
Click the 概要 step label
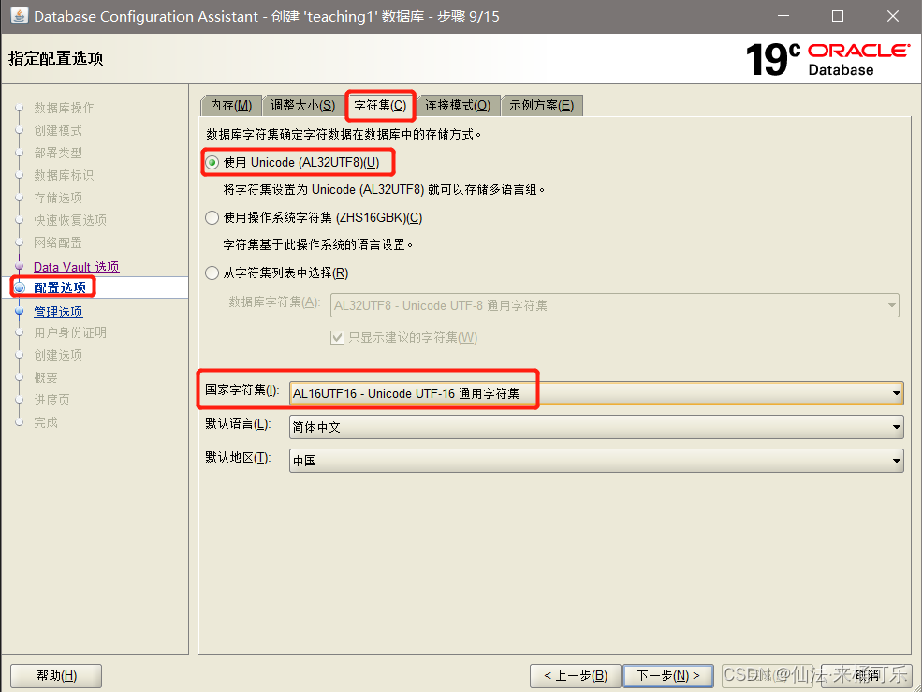click(x=45, y=377)
